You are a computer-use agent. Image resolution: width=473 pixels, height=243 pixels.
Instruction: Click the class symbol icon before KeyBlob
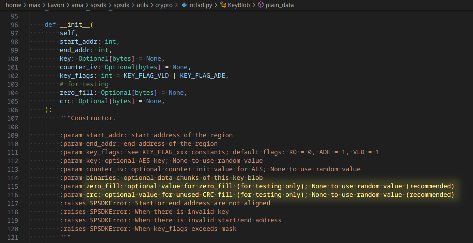[222, 5]
